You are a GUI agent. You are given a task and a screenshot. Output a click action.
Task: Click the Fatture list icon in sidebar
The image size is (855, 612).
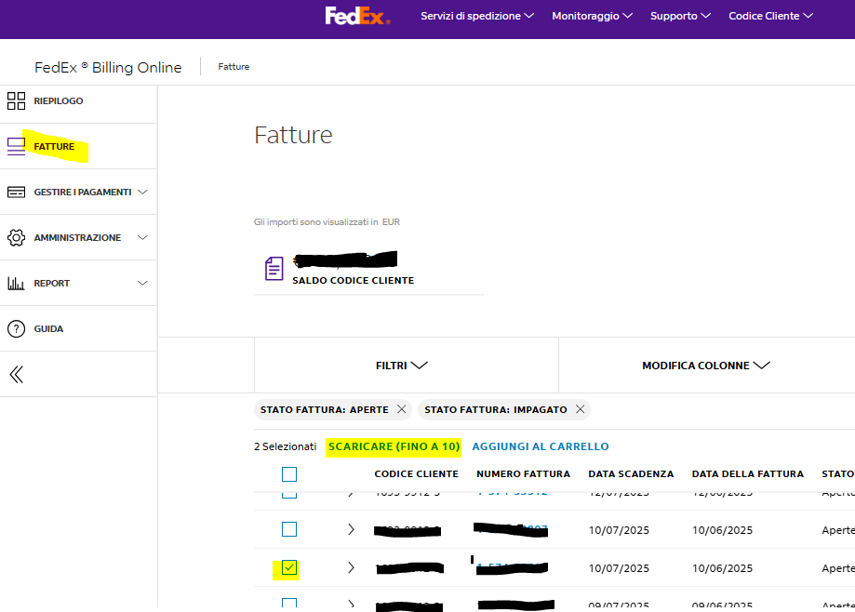[17, 146]
